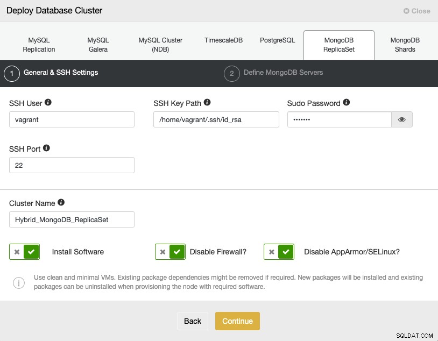
Task: Select the MongoDB Shards tab
Action: [405, 45]
